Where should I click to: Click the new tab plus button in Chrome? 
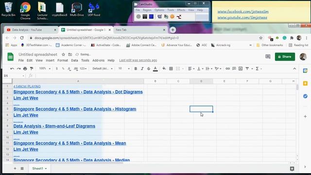click(x=173, y=30)
